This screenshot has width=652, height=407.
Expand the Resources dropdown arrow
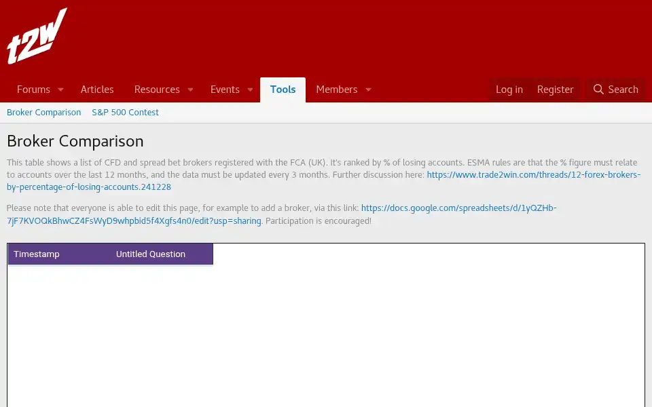point(190,90)
